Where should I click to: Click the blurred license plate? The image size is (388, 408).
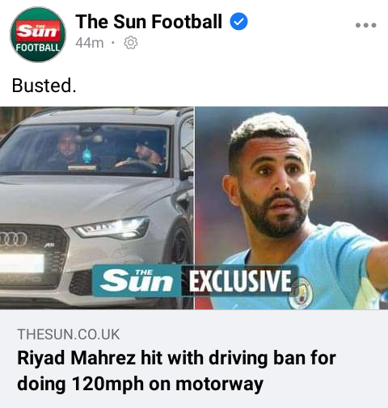click(22, 263)
